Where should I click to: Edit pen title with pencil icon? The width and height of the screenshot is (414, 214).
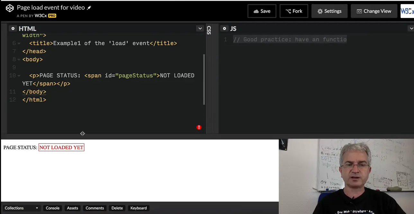coord(89,8)
